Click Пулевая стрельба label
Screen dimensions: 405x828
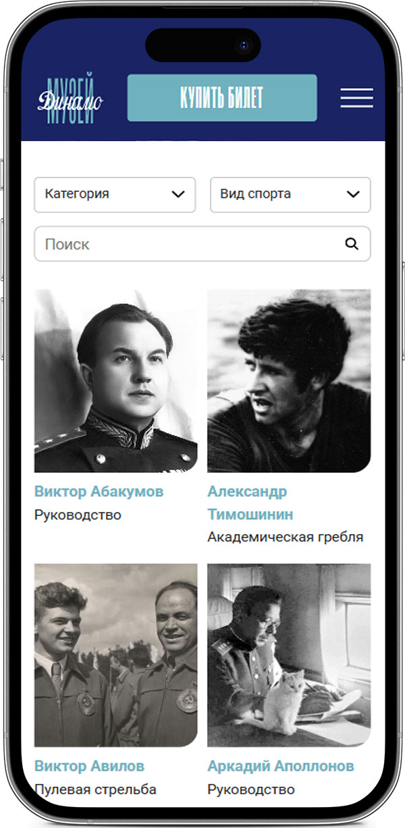tap(95, 790)
